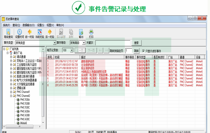This screenshot has width=210, height=133.
Task: Click the station tree's horizontal scrollbar thumb
Action: (x=20, y=127)
